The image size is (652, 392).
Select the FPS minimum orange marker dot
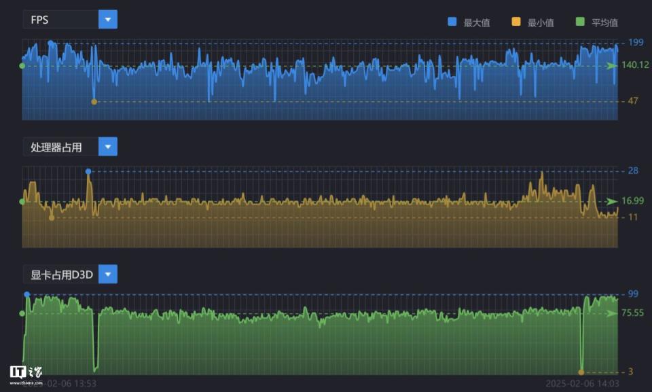pyautogui.click(x=94, y=102)
